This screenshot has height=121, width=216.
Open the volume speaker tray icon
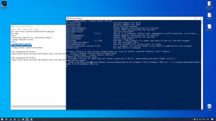200,119
